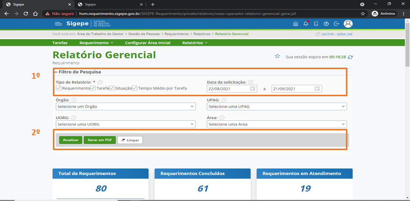Click the help question mark icon in header
Viewport: 410px width, 201px height.
pos(326,24)
